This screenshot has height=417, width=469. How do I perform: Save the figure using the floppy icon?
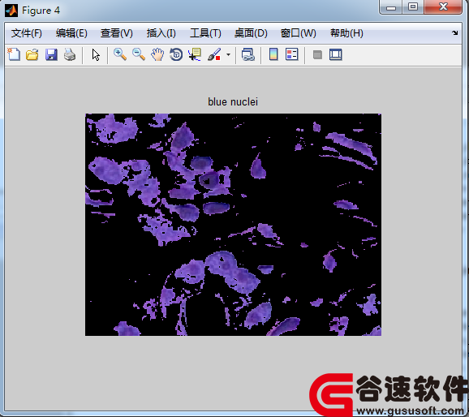click(51, 54)
